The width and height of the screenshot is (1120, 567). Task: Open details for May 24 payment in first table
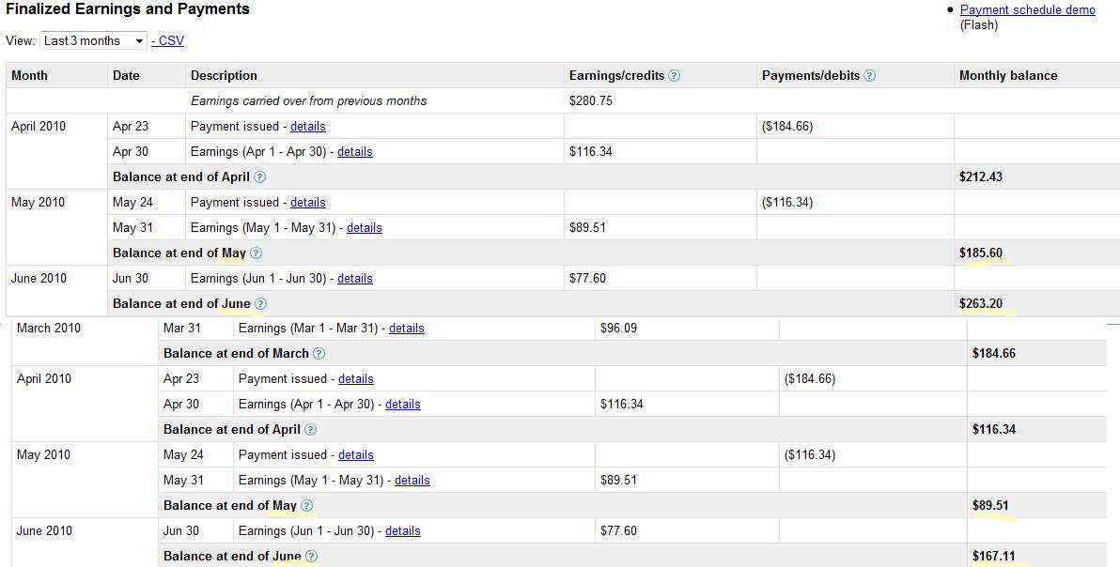tap(308, 203)
